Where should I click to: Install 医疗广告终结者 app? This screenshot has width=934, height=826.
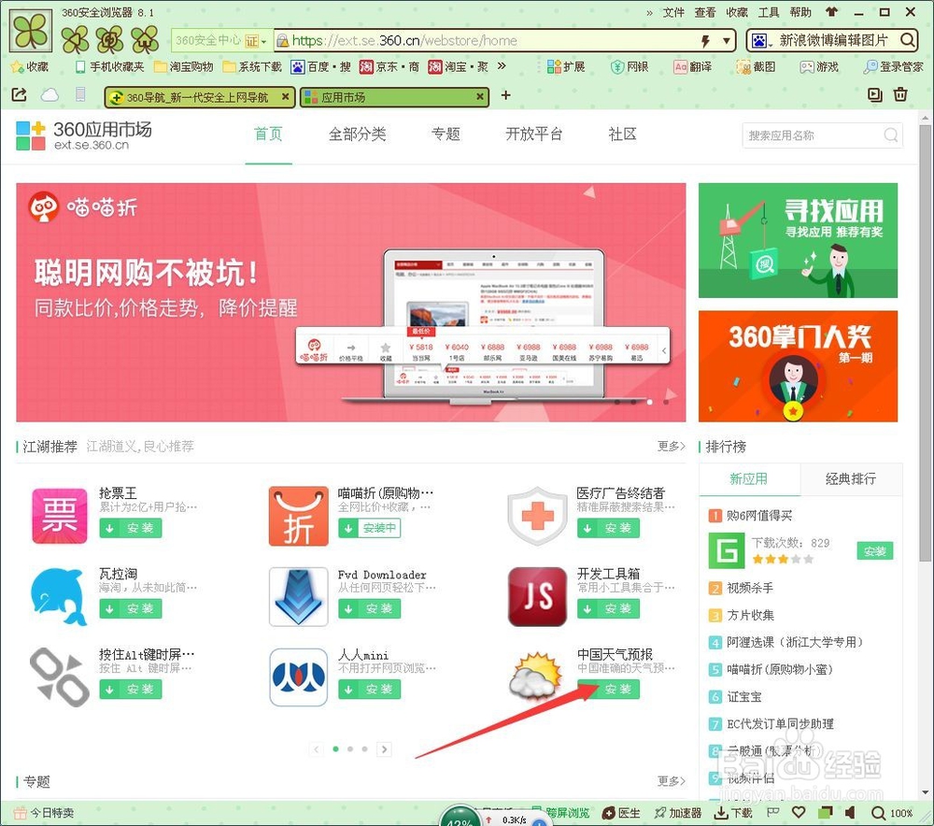[608, 528]
